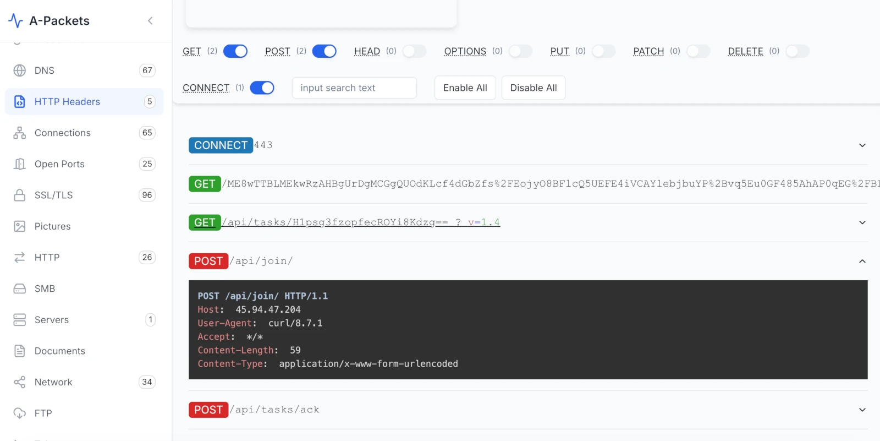Viewport: 880px width, 441px height.
Task: Enable the OPTIONS filter switch
Action: point(520,51)
